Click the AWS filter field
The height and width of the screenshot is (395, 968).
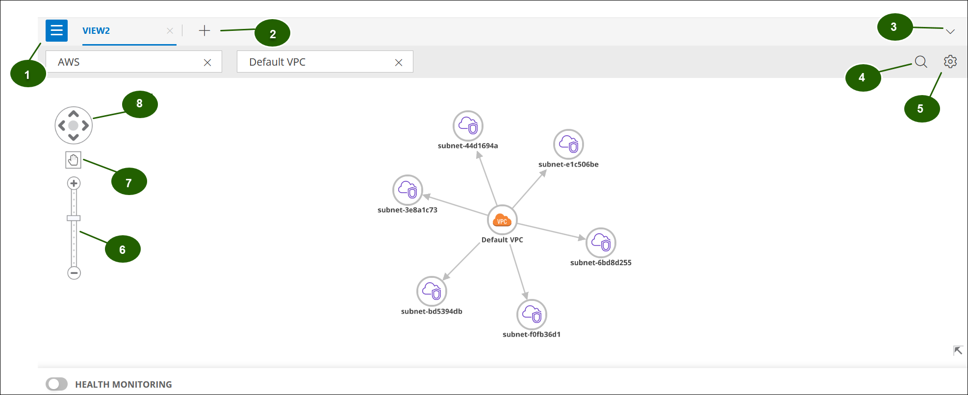pyautogui.click(x=133, y=62)
